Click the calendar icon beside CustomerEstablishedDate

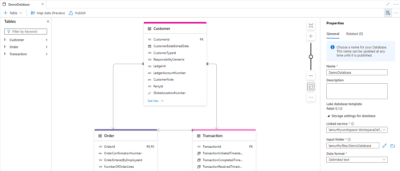tap(150, 46)
